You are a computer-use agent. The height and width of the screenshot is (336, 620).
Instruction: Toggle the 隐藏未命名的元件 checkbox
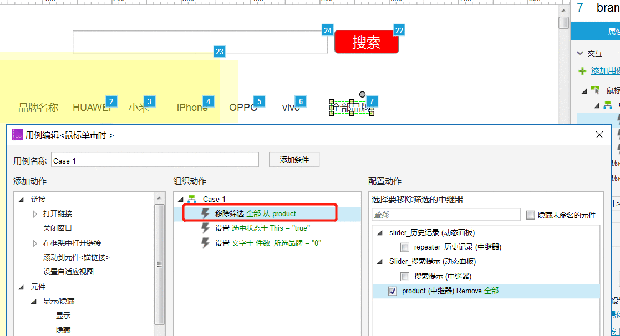[531, 215]
